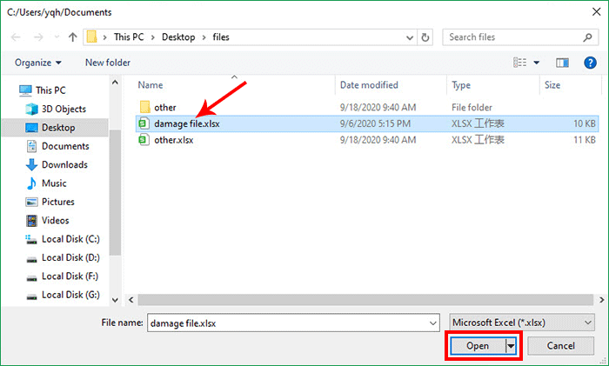This screenshot has height=366, width=609.
Task: Click the Open button
Action: [478, 346]
